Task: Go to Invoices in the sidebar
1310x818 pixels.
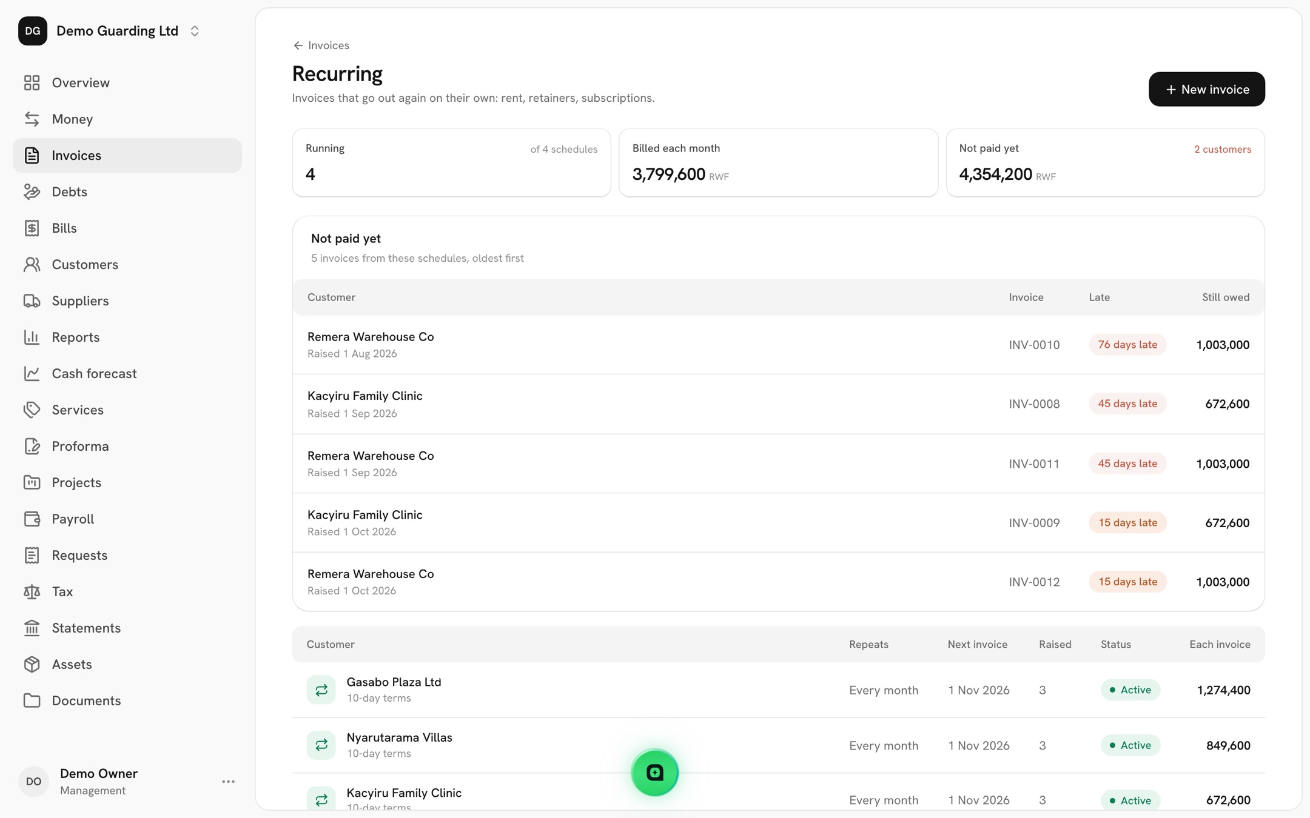Action: click(x=127, y=155)
